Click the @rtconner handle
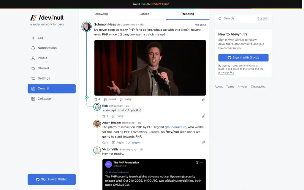 (x=116, y=106)
